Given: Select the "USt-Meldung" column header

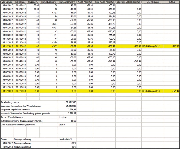Looking at the screenshot, I should pyautogui.click(x=153, y=2).
